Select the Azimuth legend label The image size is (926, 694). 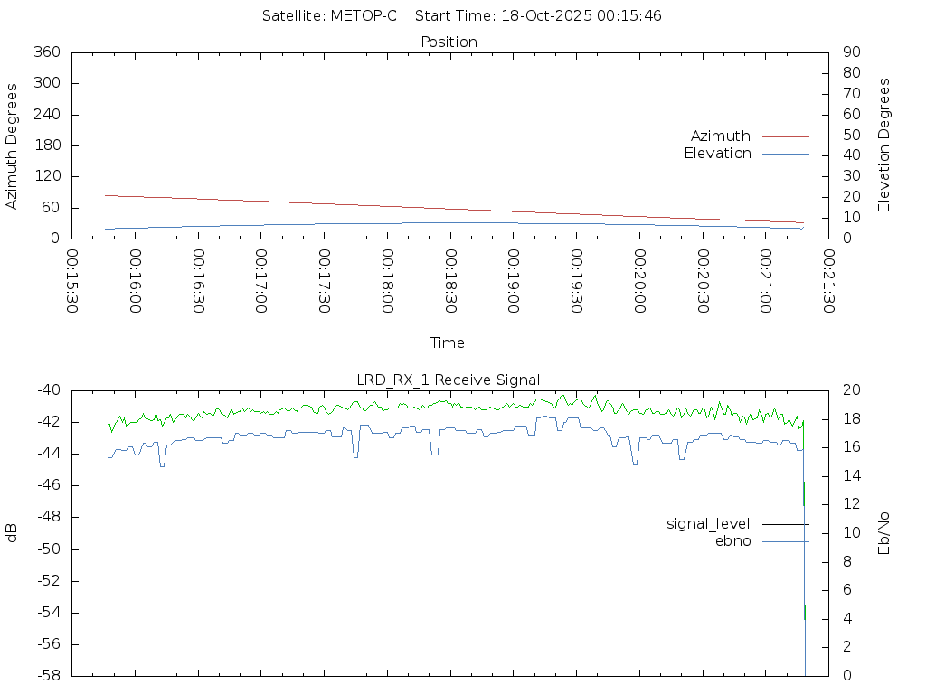pyautogui.click(x=720, y=136)
